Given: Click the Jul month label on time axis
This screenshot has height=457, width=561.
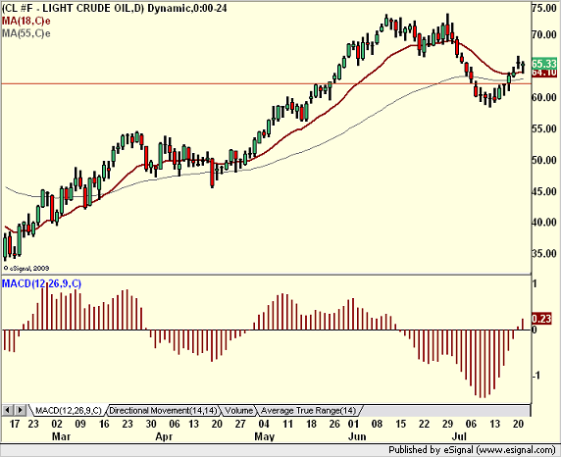Looking at the screenshot, I should (x=459, y=436).
